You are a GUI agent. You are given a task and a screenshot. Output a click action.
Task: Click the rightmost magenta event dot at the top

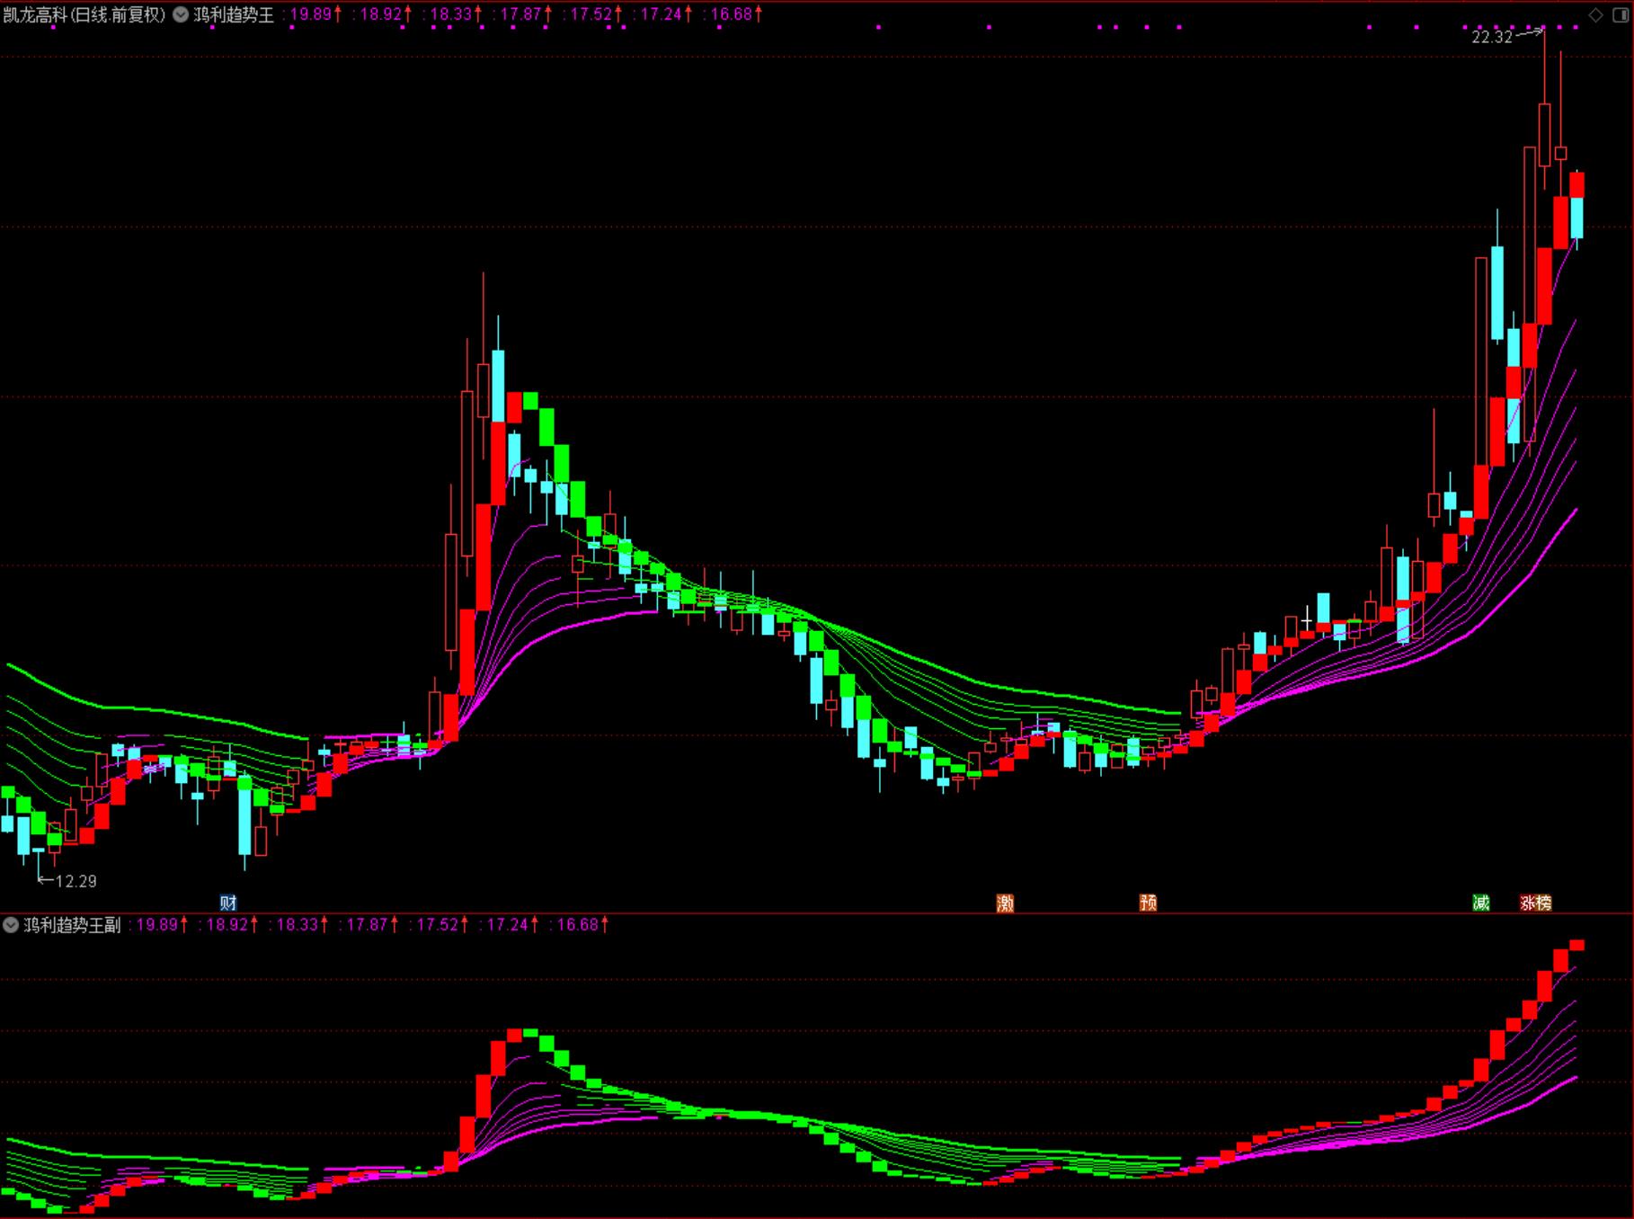click(1576, 27)
